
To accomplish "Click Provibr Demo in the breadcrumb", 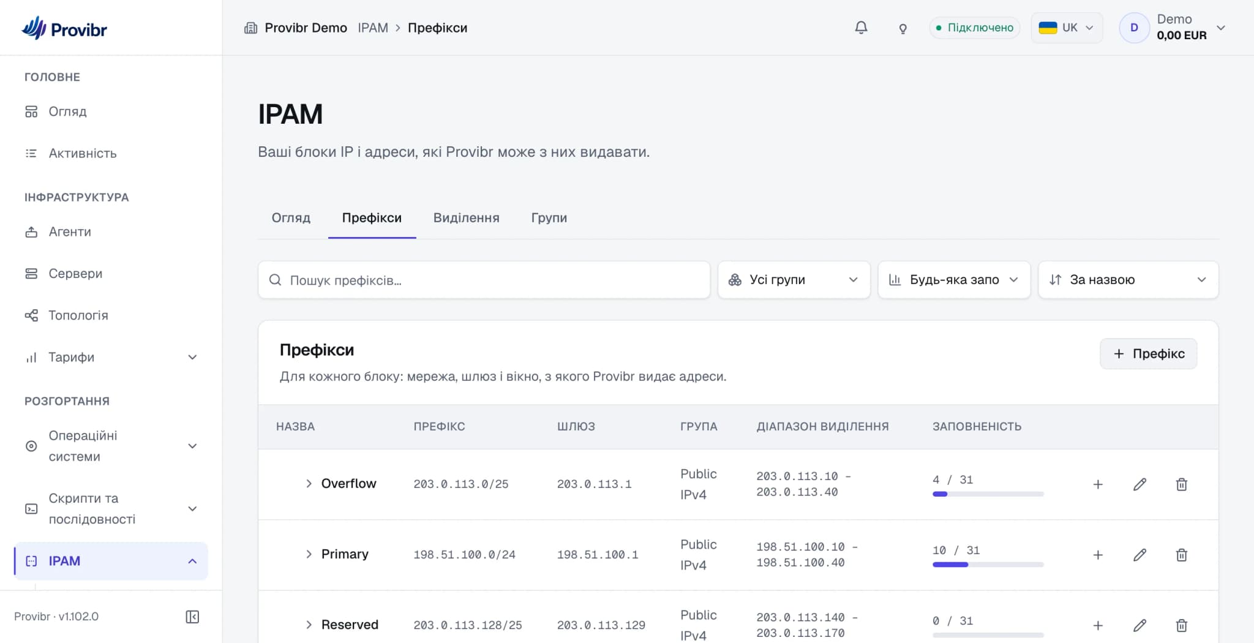I will [306, 28].
